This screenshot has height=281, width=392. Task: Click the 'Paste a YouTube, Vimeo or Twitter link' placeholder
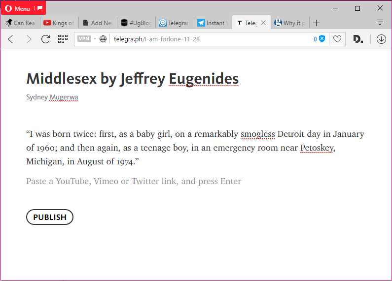(134, 181)
